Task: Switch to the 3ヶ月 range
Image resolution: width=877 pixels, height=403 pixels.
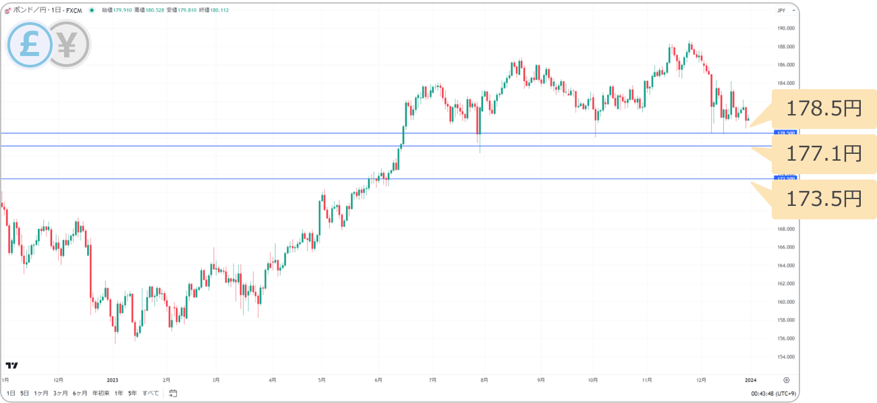Action: pos(61,393)
